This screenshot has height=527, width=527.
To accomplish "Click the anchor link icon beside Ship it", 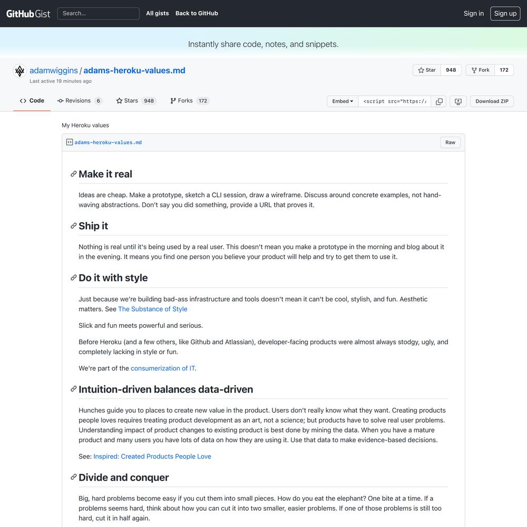I will (74, 226).
